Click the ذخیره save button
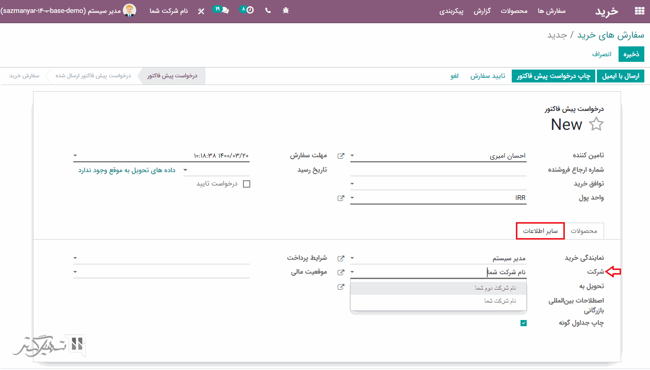650x370 pixels. pos(631,54)
